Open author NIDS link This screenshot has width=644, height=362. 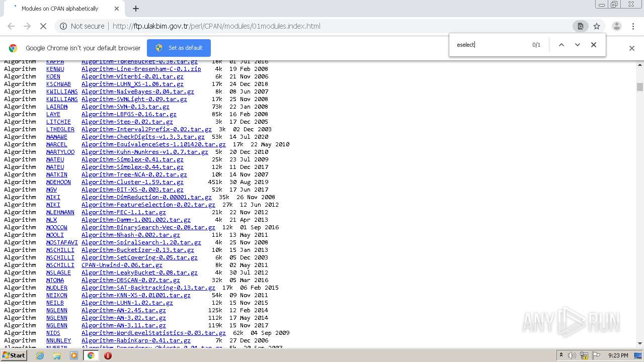pyautogui.click(x=53, y=333)
